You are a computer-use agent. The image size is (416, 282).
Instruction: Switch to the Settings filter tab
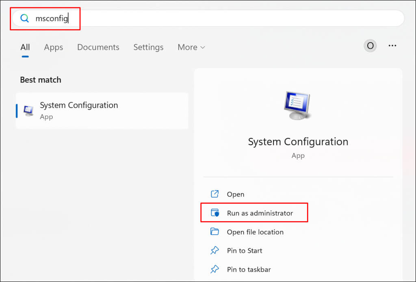pos(148,47)
